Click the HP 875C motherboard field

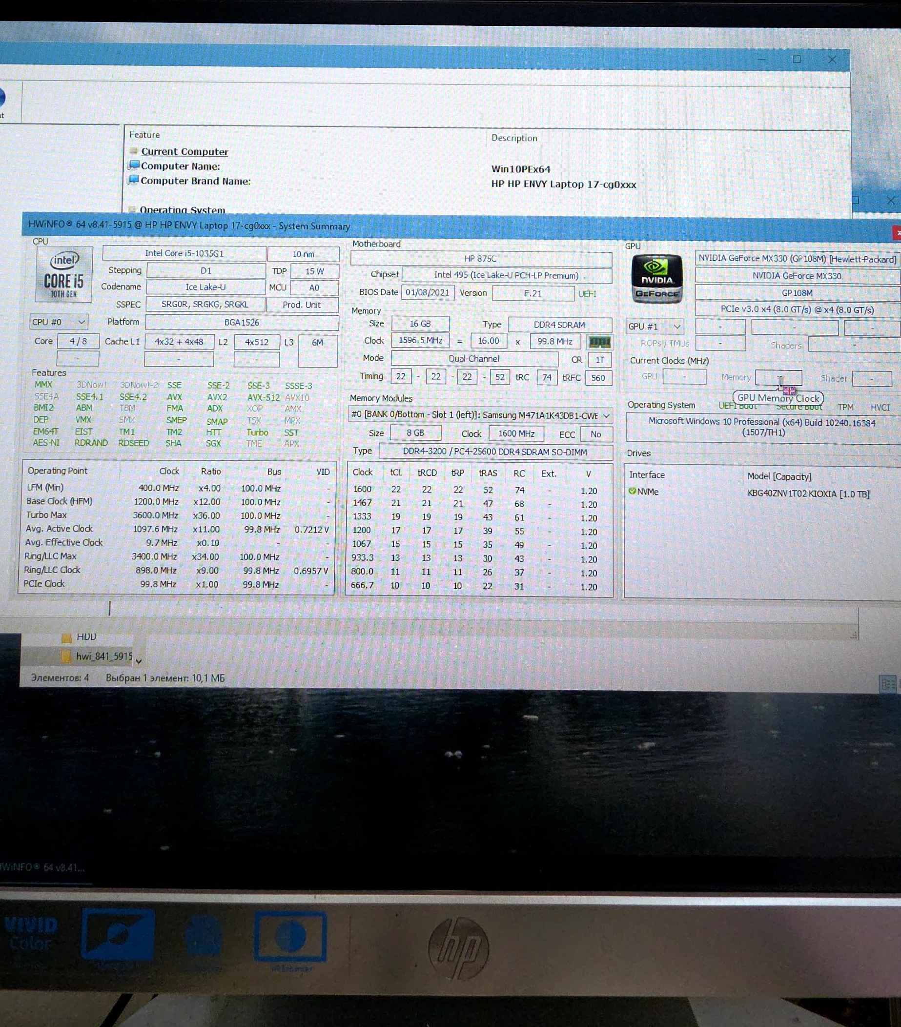click(x=481, y=259)
